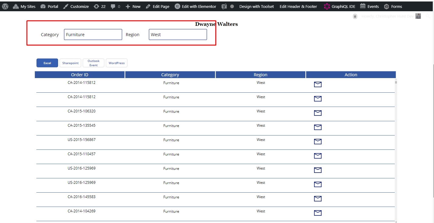Click West in the US-2015-156867 row
The width and height of the screenshot is (434, 223).
click(x=261, y=140)
